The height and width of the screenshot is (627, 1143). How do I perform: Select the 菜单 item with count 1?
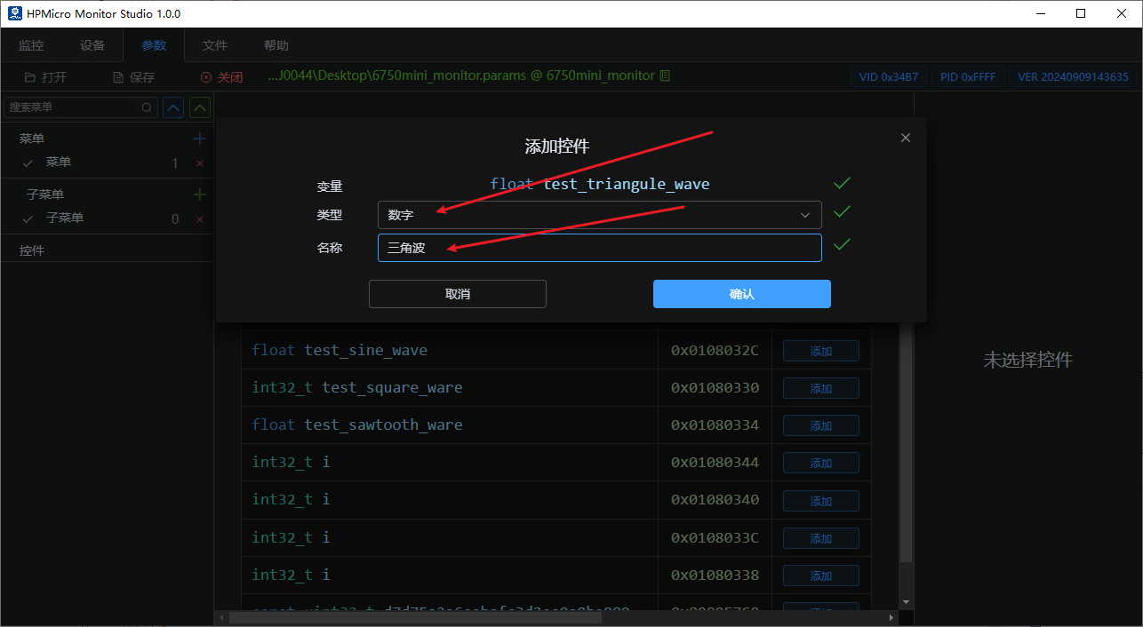pyautogui.click(x=107, y=163)
